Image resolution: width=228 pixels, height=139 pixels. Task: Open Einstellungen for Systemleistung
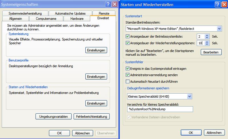(96, 50)
